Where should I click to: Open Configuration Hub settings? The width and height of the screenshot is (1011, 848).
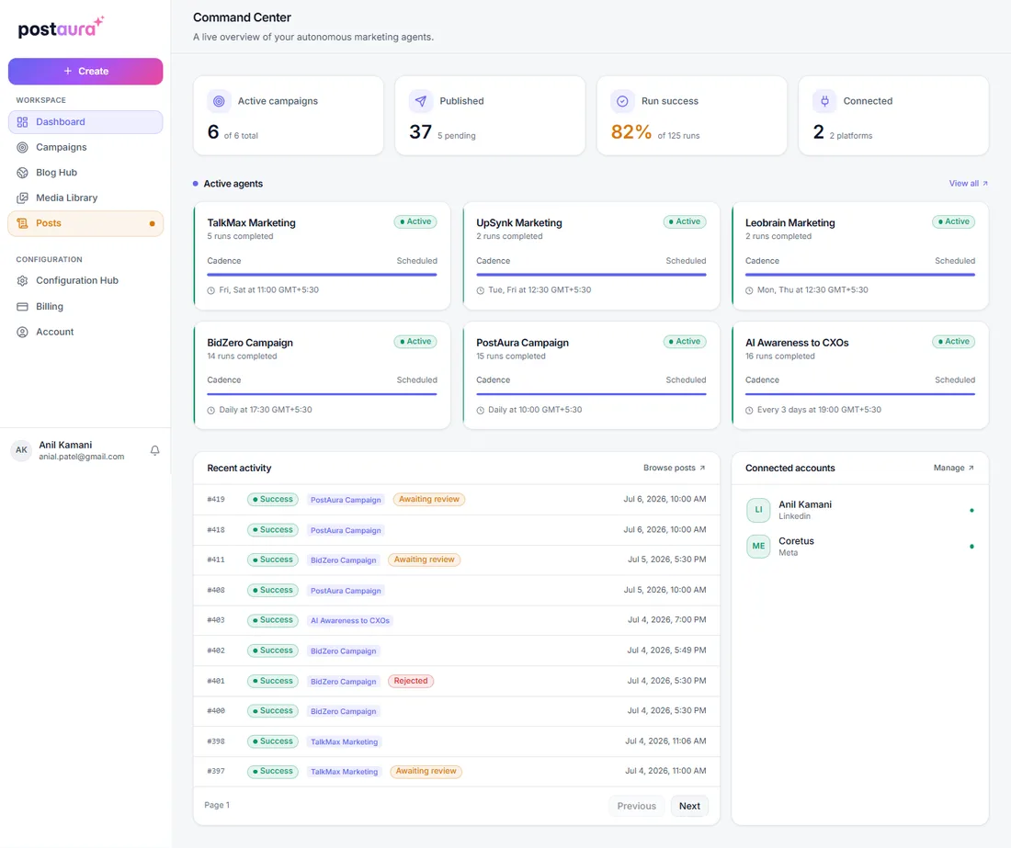click(85, 281)
